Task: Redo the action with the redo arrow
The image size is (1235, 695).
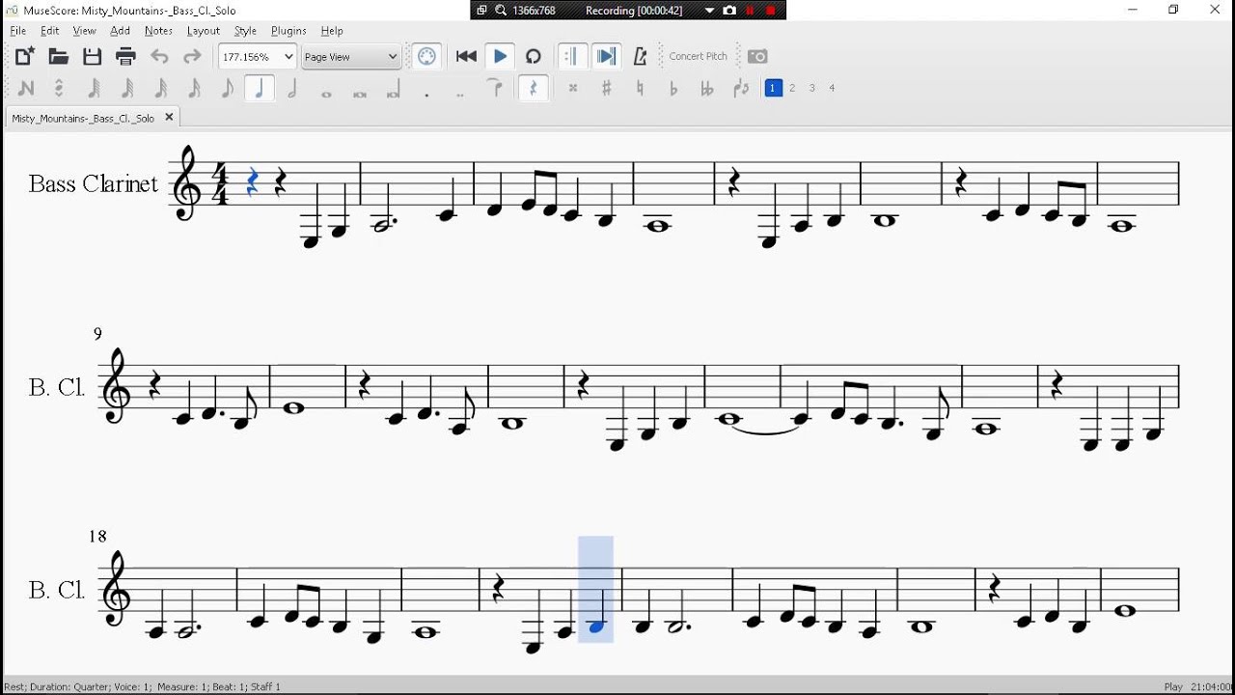Action: [x=193, y=57]
